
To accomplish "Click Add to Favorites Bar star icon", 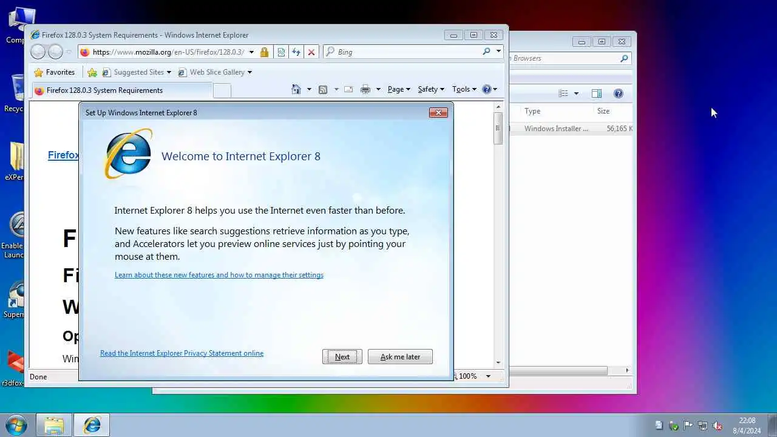I will pos(92,72).
